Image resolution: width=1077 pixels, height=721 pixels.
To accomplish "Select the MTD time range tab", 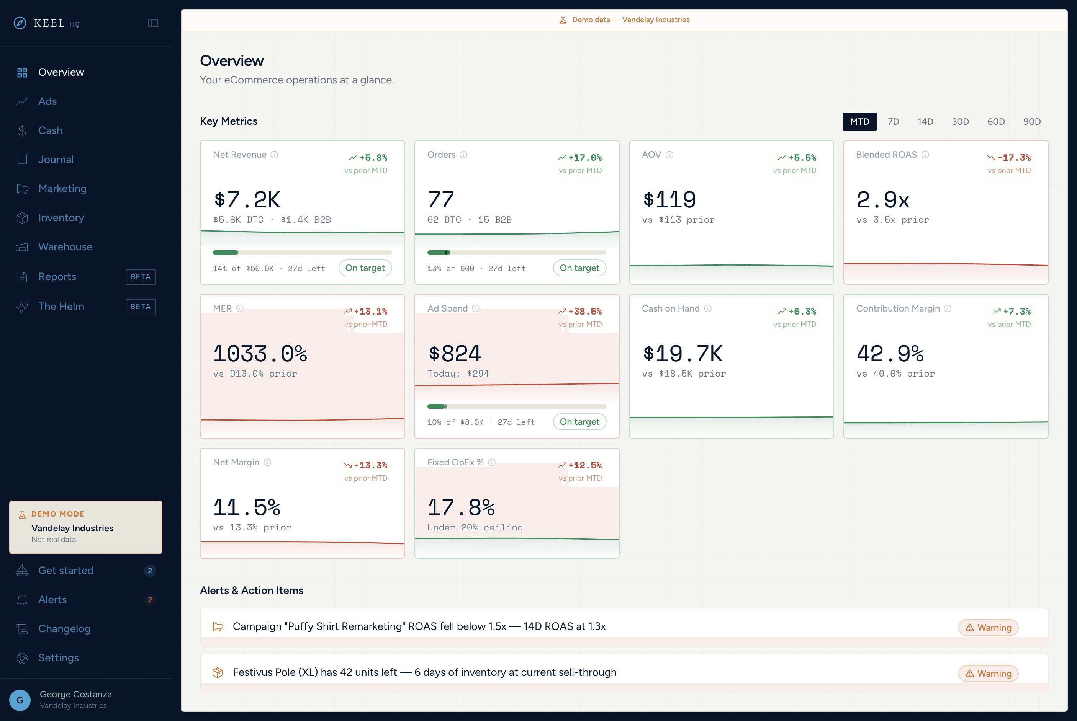I will (859, 121).
